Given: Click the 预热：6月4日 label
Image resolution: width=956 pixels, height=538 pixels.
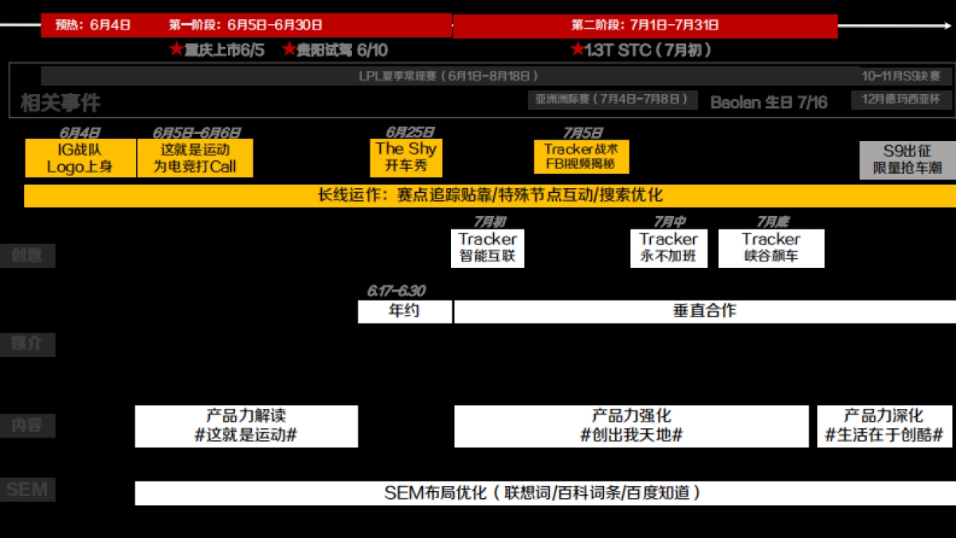Looking at the screenshot, I should click(92, 26).
